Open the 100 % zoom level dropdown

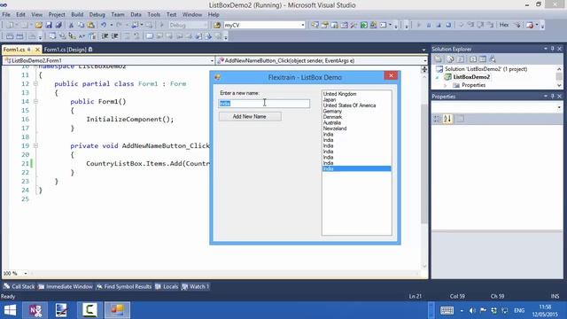click(x=26, y=274)
